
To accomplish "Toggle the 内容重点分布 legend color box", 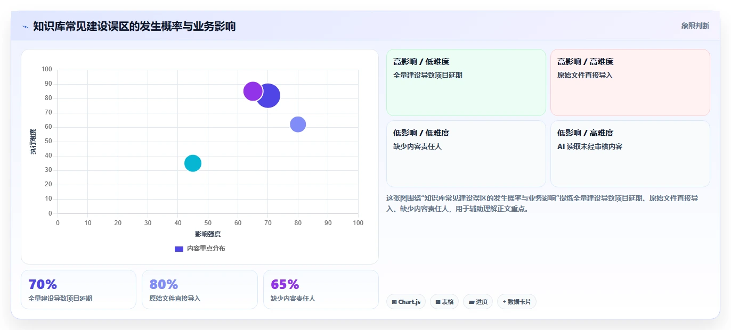I will (179, 249).
